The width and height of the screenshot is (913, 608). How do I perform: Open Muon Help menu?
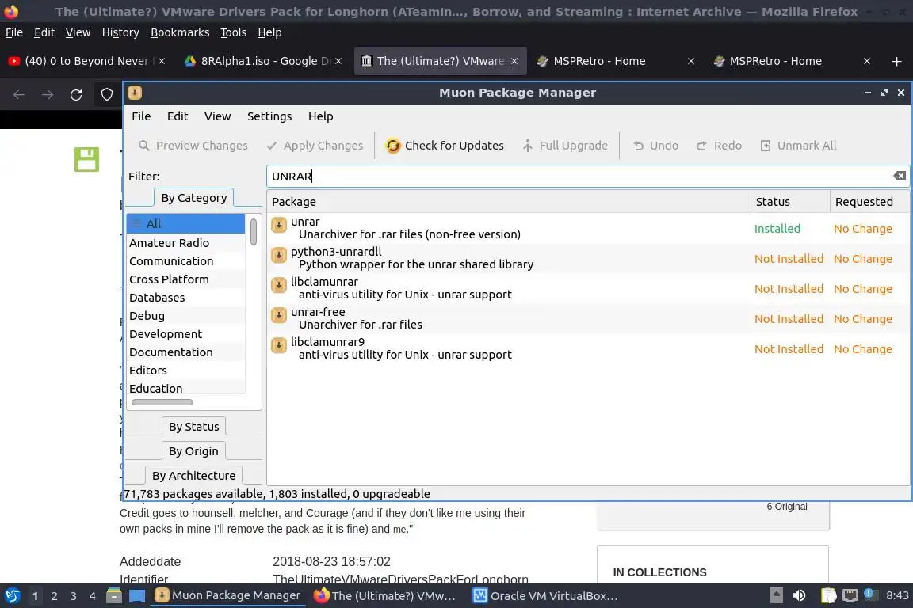(321, 116)
